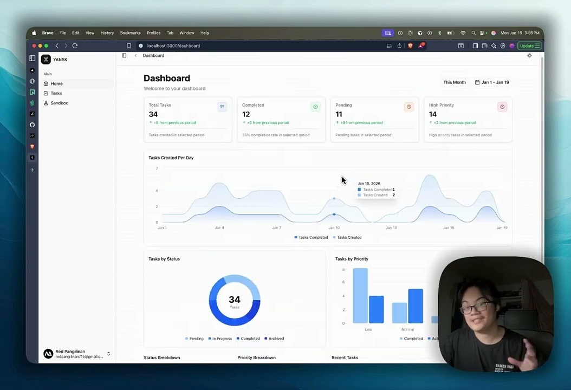571x390 pixels.
Task: Open the Home page in sidebar
Action: [56, 83]
